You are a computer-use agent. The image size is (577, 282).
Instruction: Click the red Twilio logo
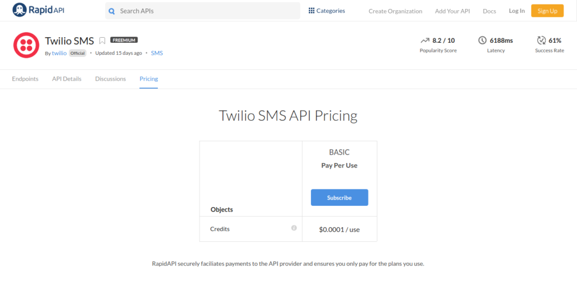(26, 45)
